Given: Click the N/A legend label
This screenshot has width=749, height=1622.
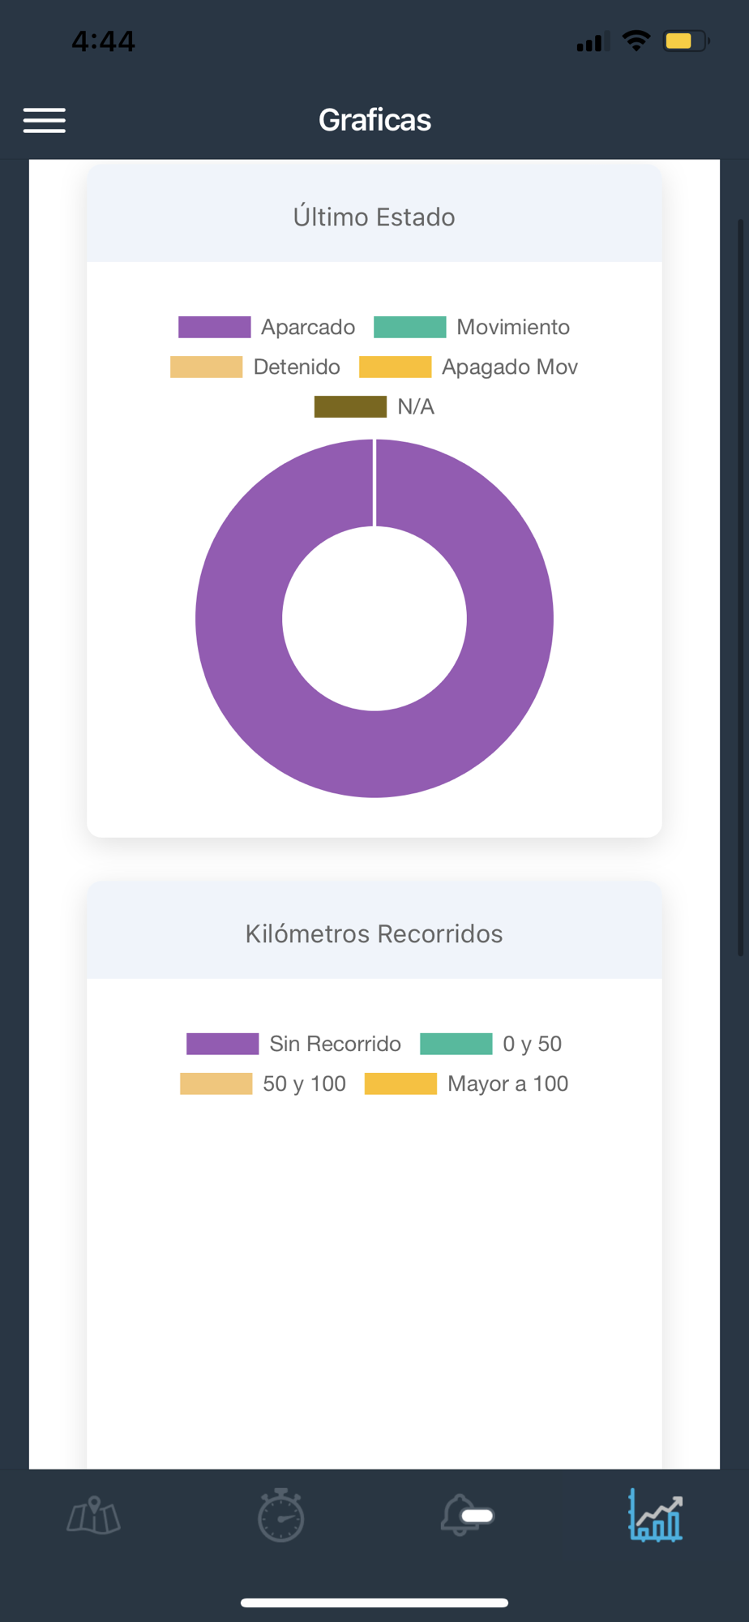Looking at the screenshot, I should [416, 406].
